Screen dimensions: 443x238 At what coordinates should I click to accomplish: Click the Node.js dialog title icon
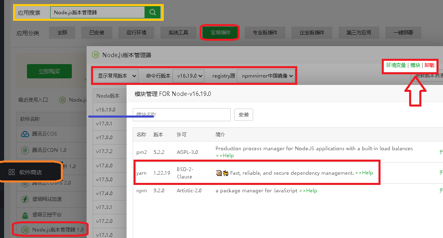click(x=96, y=55)
